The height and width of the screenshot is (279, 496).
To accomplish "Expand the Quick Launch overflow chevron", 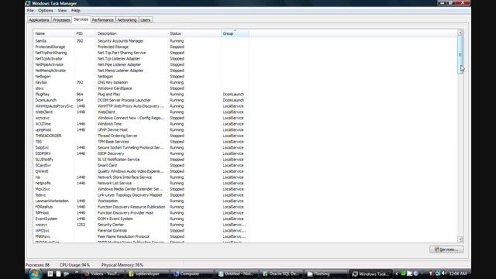I will [x=77, y=272].
